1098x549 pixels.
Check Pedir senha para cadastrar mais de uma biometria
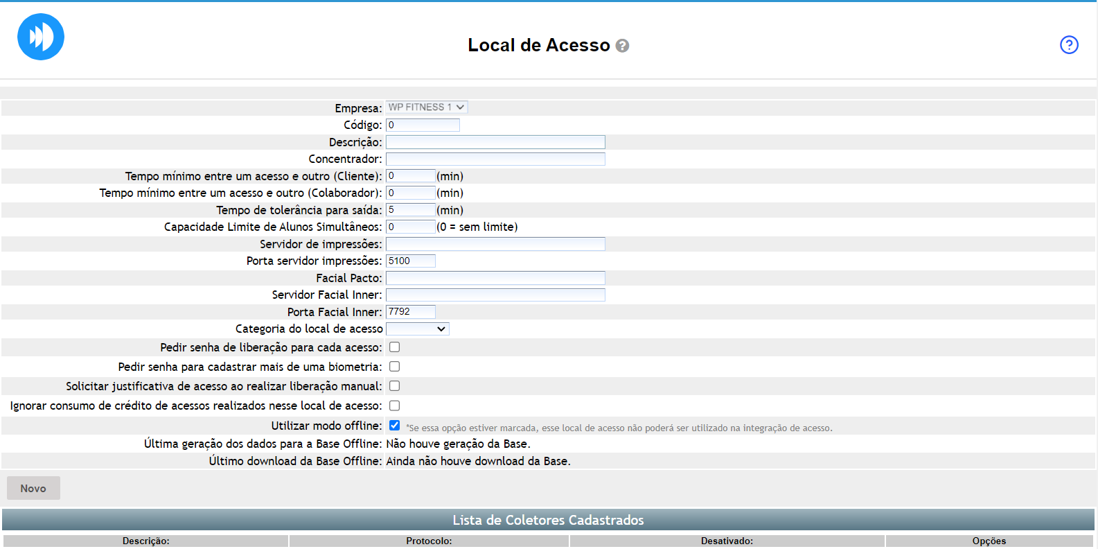click(394, 367)
